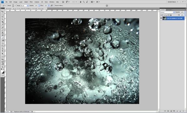Select the 3D Rotate tool
Viewport: 187px width, 113px height.
[2, 59]
